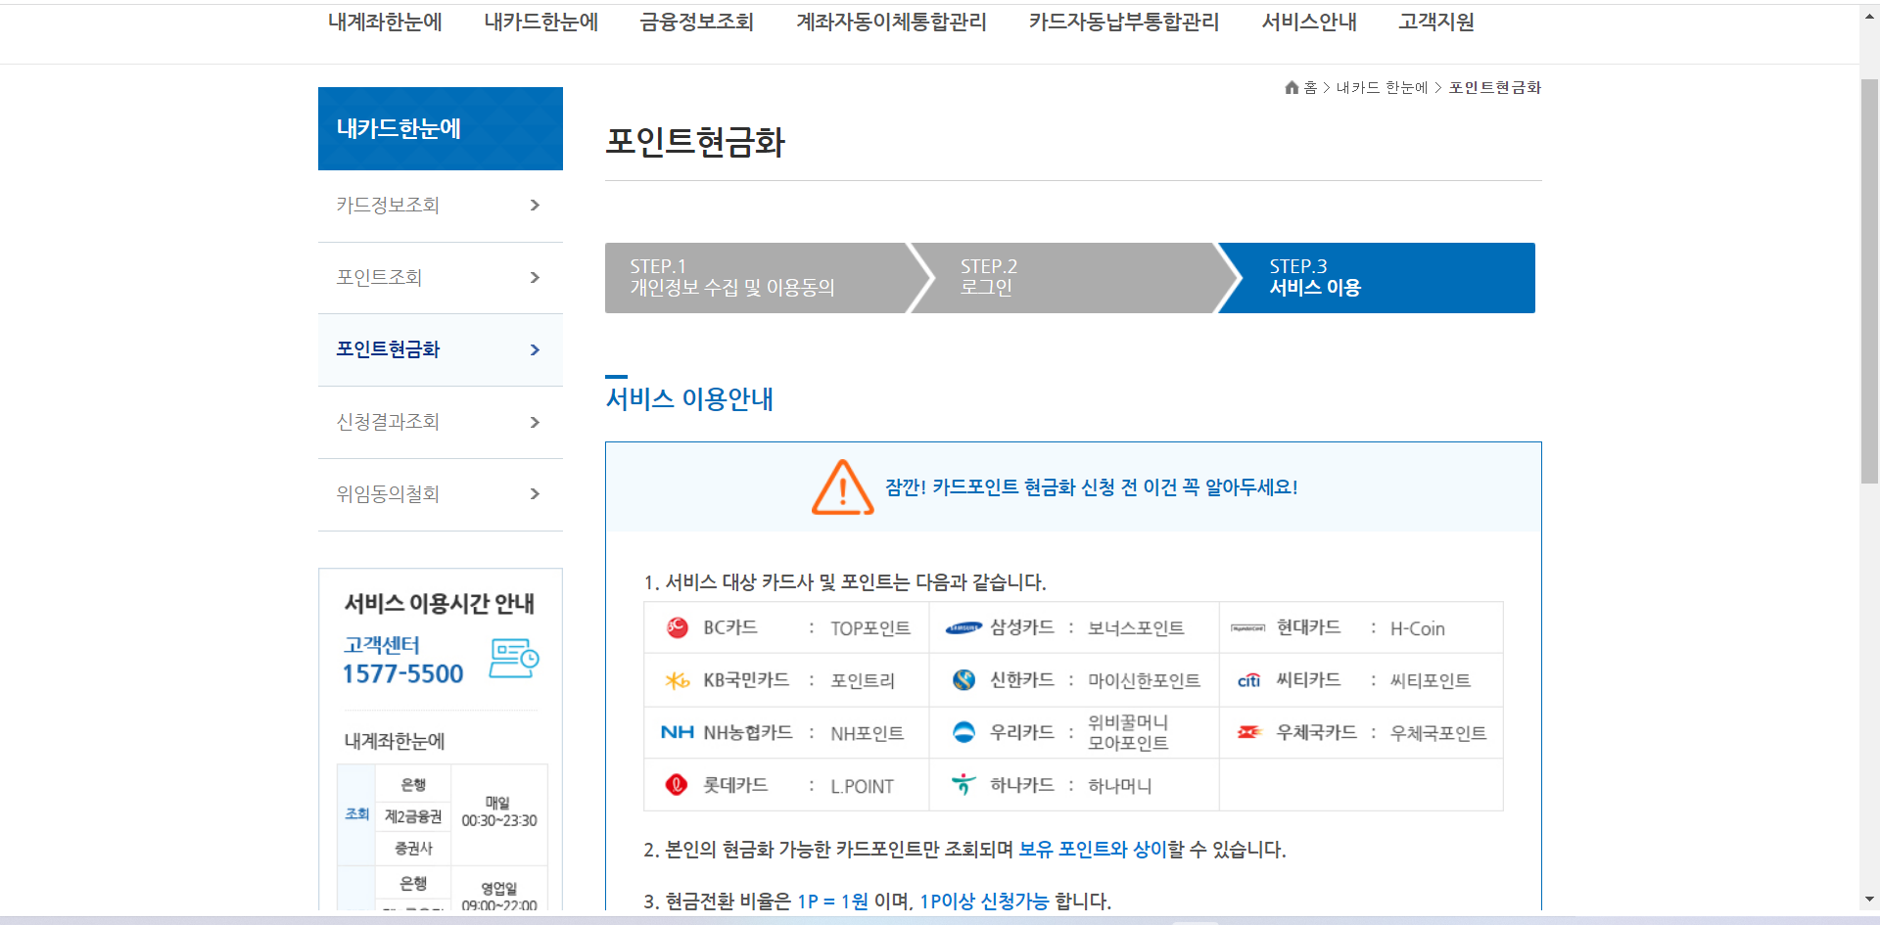Click 하나머니 text
The height and width of the screenshot is (925, 1880).
pos(1119,785)
